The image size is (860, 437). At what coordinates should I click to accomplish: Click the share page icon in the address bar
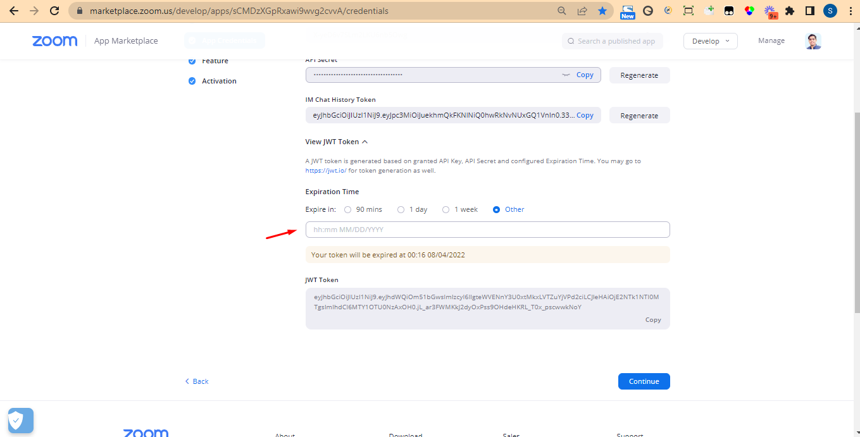click(x=582, y=11)
